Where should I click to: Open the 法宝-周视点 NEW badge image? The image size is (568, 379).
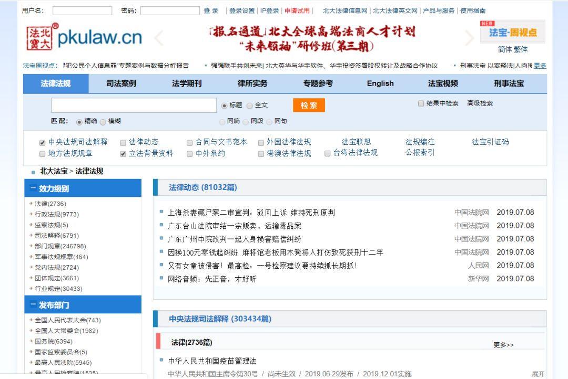[512, 32]
